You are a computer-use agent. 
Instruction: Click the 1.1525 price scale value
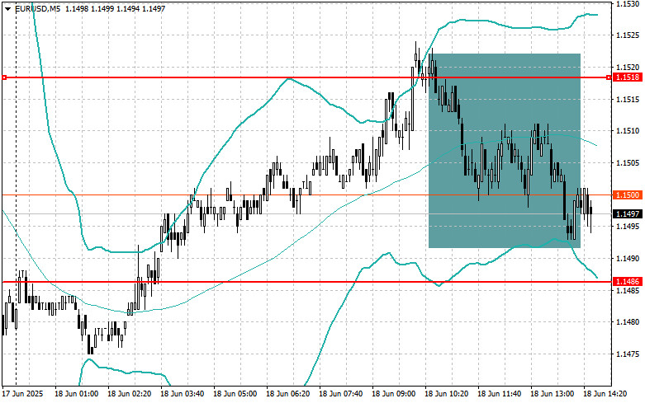coord(628,35)
